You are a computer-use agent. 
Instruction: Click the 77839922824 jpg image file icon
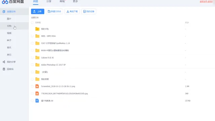(37, 93)
